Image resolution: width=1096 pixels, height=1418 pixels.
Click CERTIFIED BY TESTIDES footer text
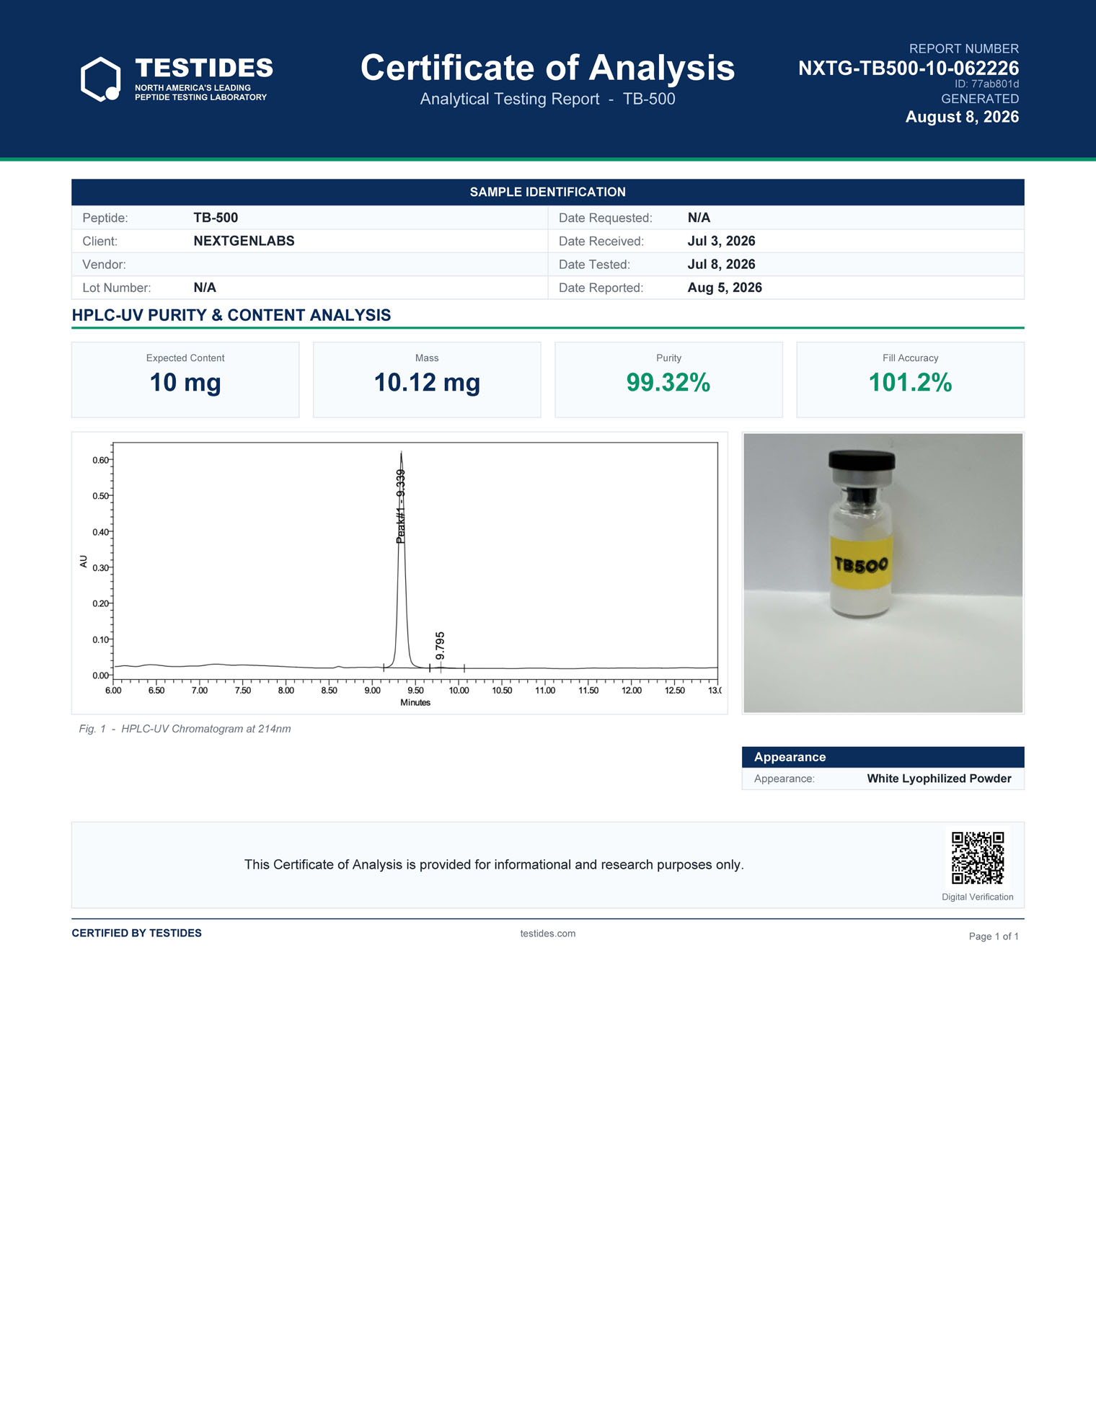[x=136, y=933]
